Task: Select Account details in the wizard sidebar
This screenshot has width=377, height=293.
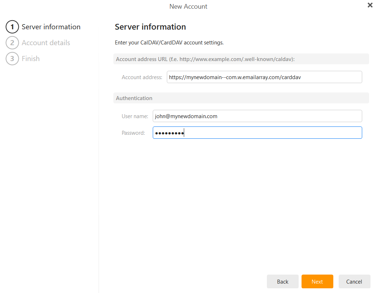Action: tap(46, 43)
